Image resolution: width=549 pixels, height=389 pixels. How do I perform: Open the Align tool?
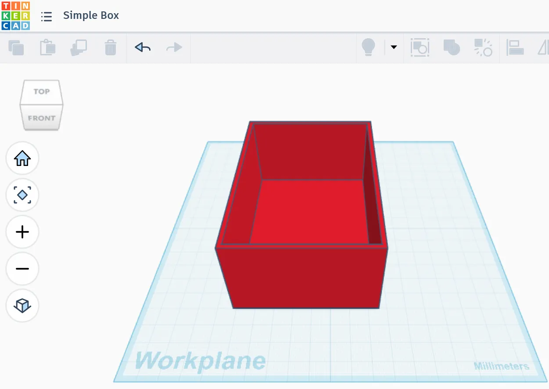pos(516,47)
